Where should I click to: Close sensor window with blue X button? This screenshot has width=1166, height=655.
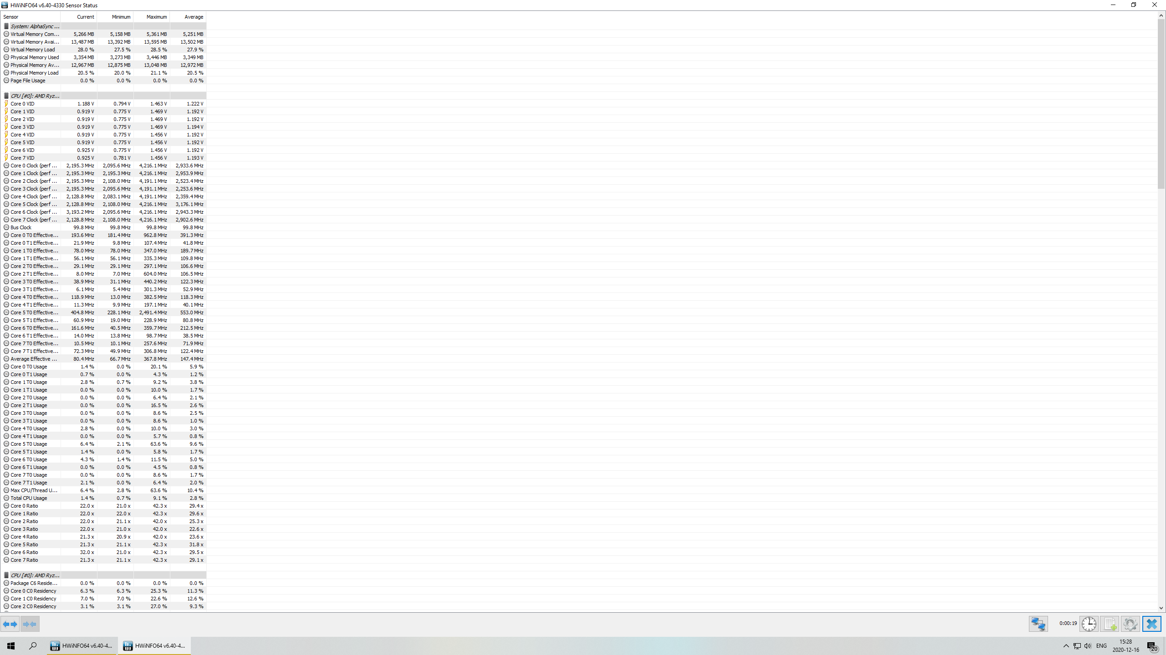[1151, 624]
